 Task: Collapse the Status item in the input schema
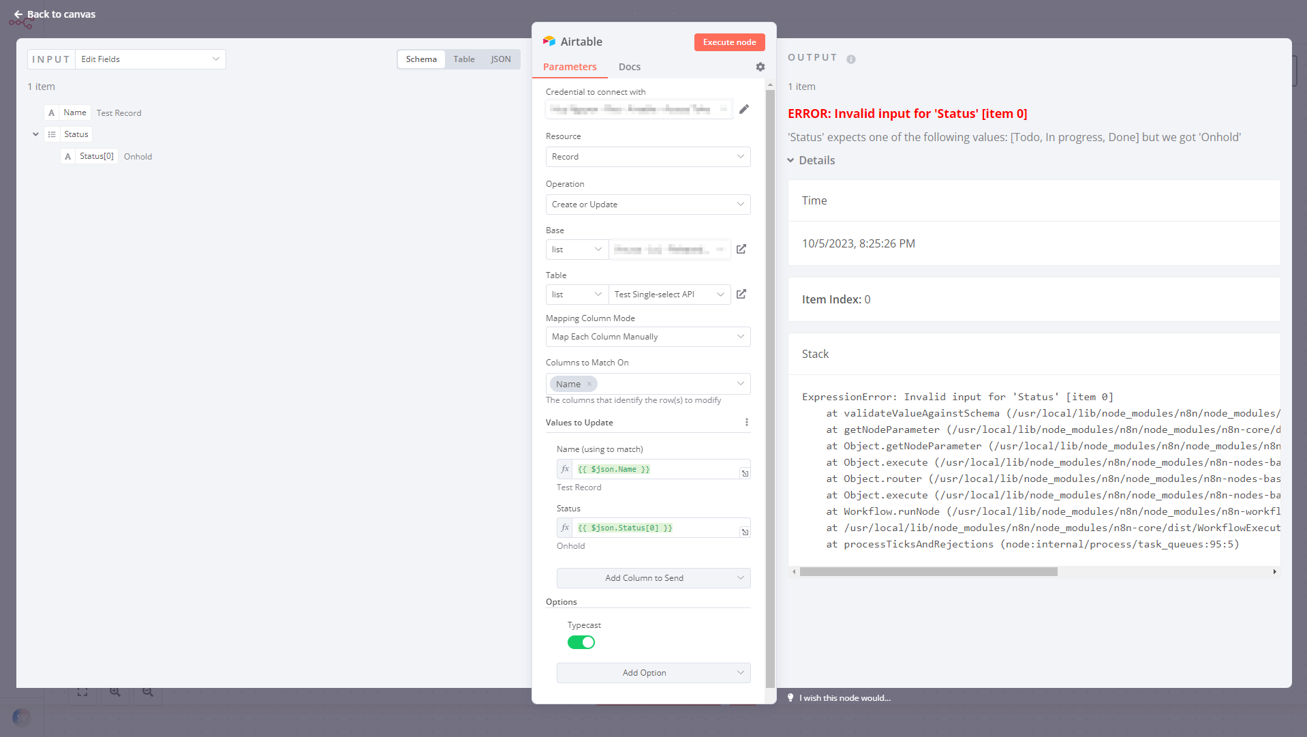coord(35,134)
